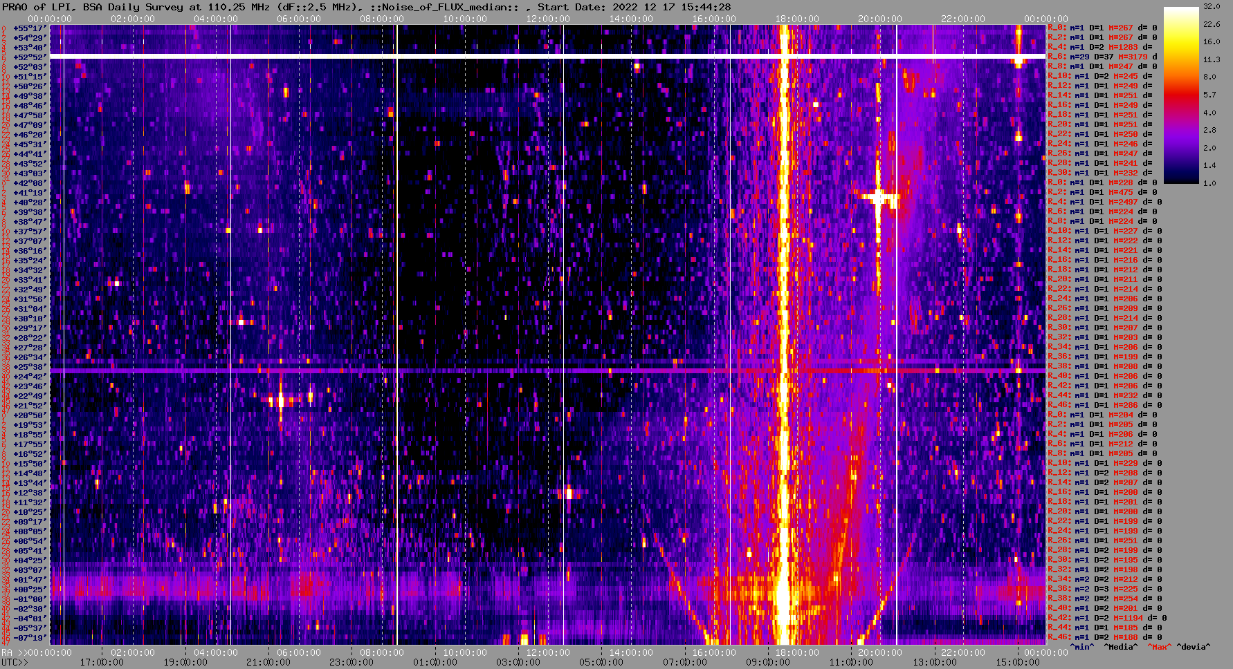Click the stats row reading M=1194
Image resolution: width=1233 pixels, height=669 pixels.
[1107, 618]
